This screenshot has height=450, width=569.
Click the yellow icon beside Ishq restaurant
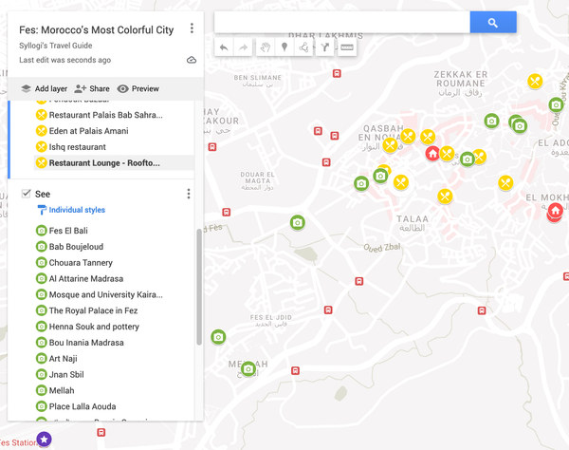click(x=42, y=147)
